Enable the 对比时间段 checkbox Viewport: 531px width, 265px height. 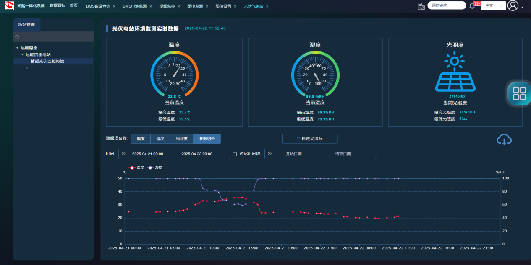[235, 154]
